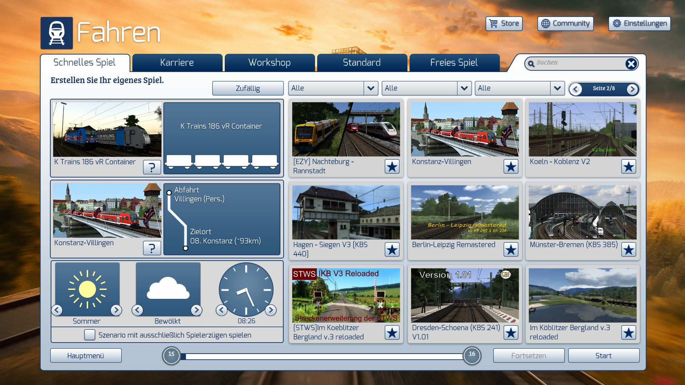
Task: Open the Workshop tab
Action: pos(269,63)
